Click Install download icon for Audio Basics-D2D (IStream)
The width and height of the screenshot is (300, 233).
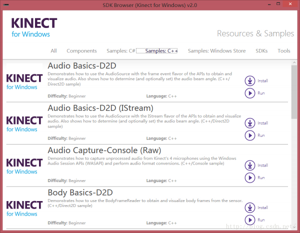point(250,123)
